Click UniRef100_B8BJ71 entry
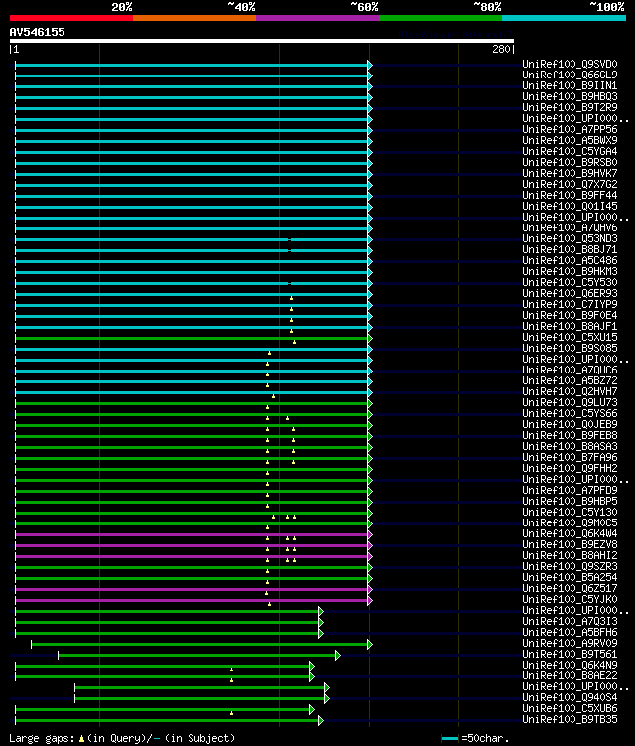 570,249
